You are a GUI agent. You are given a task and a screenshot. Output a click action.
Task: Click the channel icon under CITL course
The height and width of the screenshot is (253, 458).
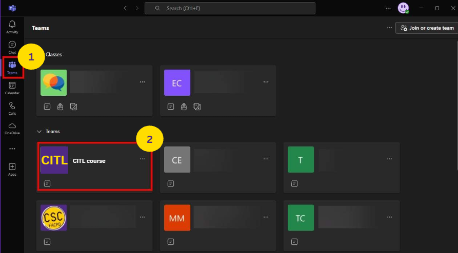[x=47, y=183]
